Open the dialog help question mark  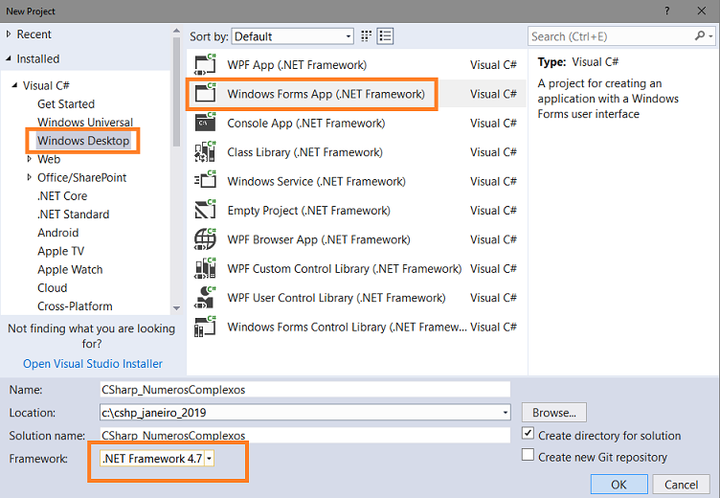pos(667,11)
